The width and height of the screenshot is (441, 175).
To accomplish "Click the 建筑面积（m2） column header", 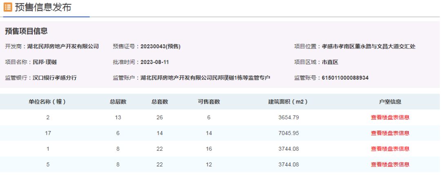I will [x=287, y=102].
